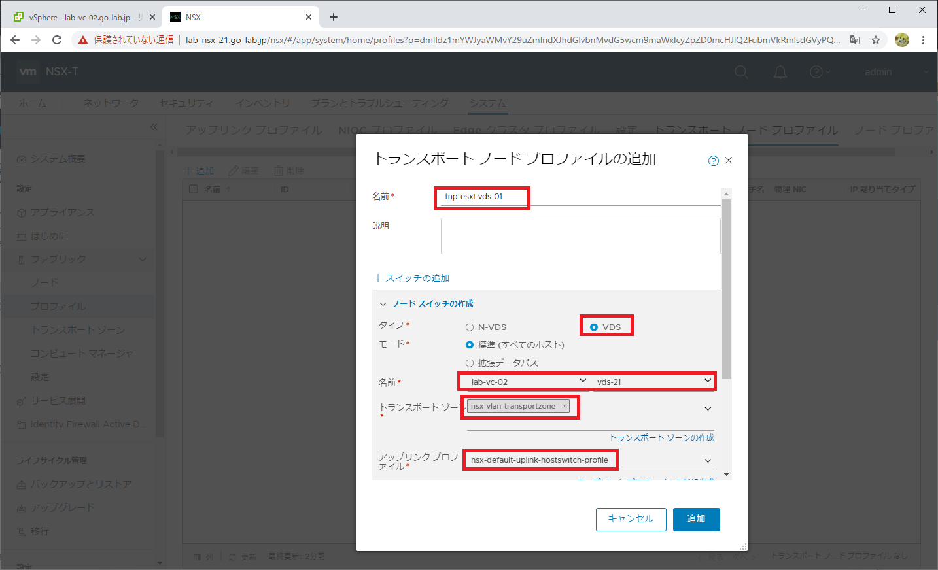
Task: Close the NSX browser tab
Action: [309, 17]
